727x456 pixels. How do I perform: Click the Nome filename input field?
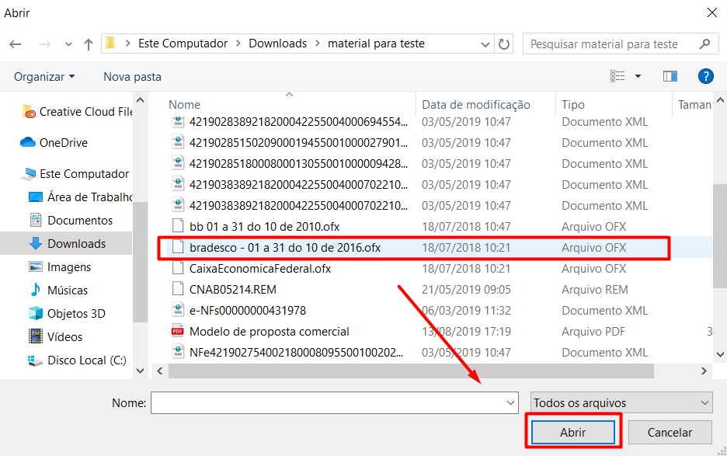[328, 403]
